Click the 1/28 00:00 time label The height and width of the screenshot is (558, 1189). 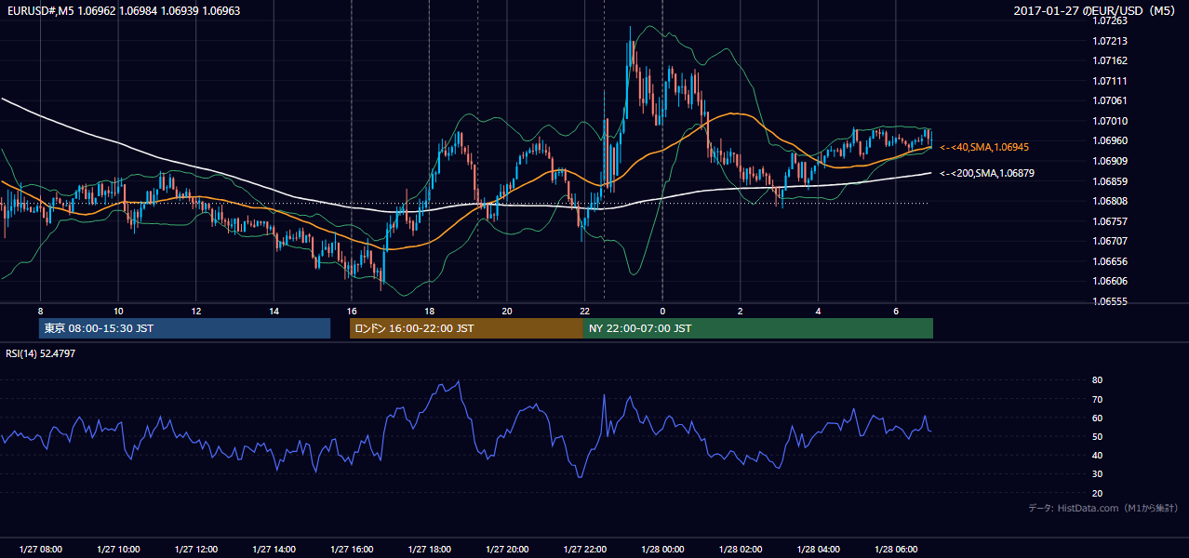coord(662,550)
